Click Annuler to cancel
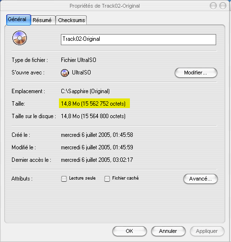Screen dimensions: 231x242 [x=168, y=231]
